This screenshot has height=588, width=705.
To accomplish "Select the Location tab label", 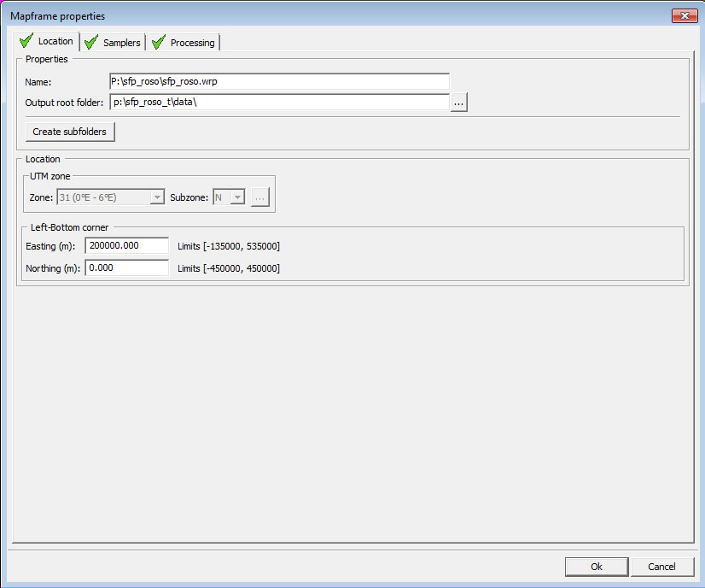I will pos(55,41).
